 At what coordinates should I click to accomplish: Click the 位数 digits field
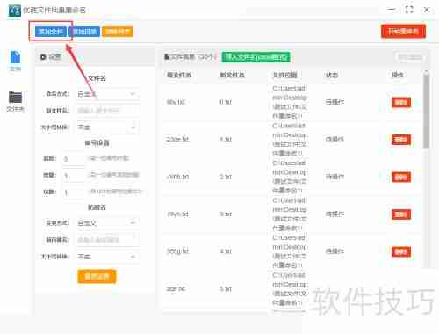click(x=74, y=192)
